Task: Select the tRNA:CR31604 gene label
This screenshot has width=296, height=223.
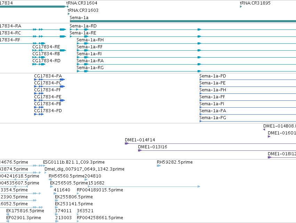Action: (82, 3)
